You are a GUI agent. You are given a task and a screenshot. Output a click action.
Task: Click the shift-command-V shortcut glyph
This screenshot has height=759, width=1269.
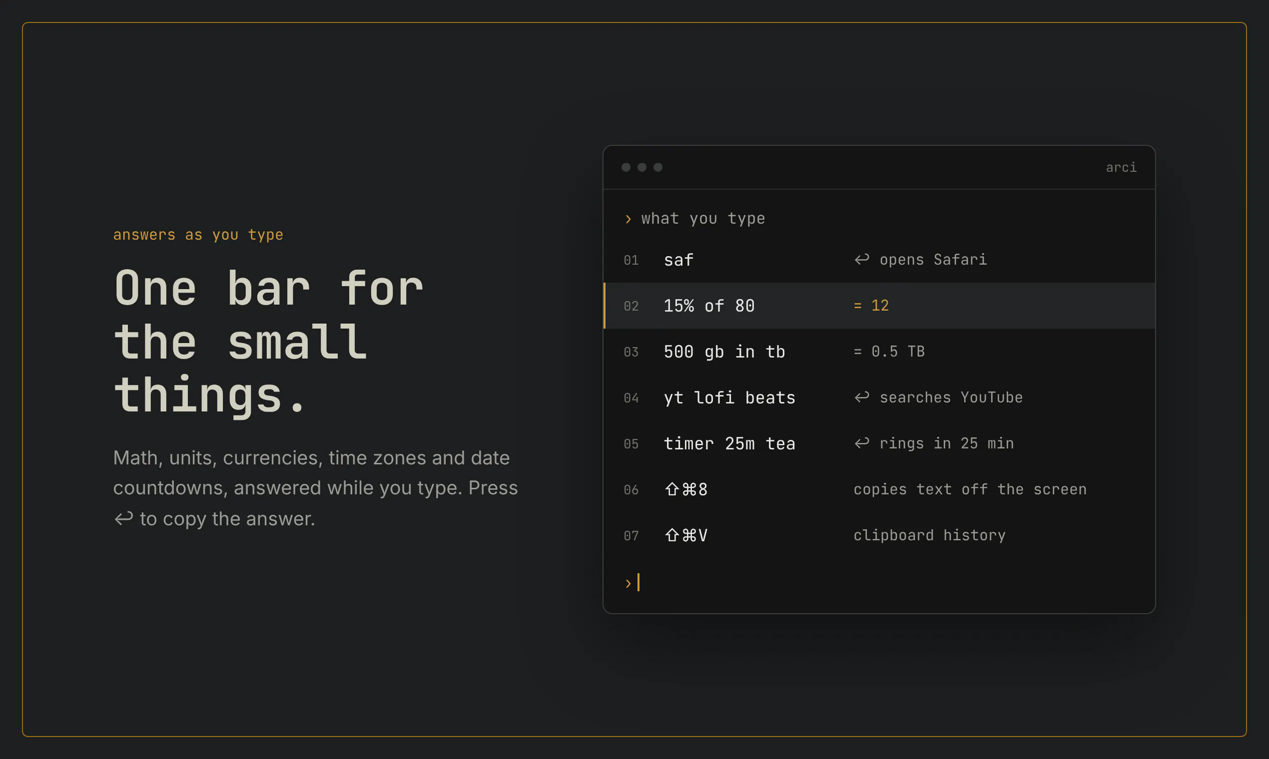tap(685, 535)
